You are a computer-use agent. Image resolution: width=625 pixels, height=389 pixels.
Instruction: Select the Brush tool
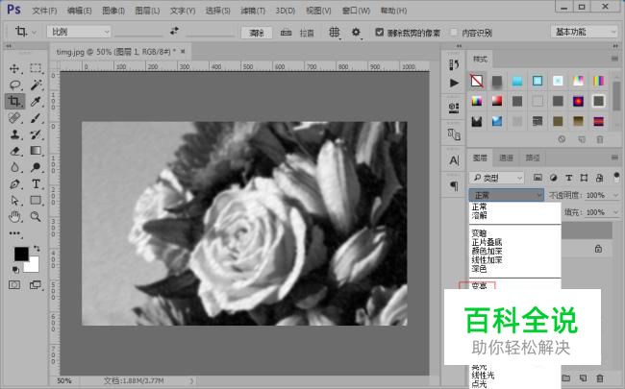(x=36, y=118)
